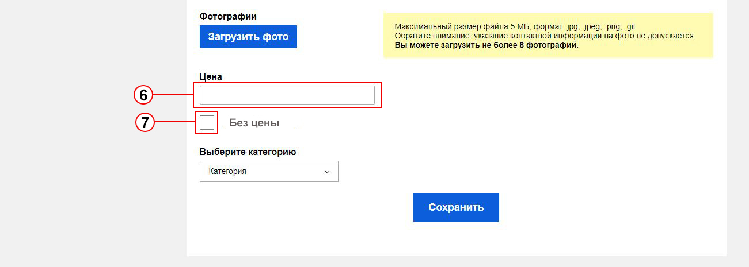Open the Категория dropdown list
The image size is (749, 267).
(268, 171)
